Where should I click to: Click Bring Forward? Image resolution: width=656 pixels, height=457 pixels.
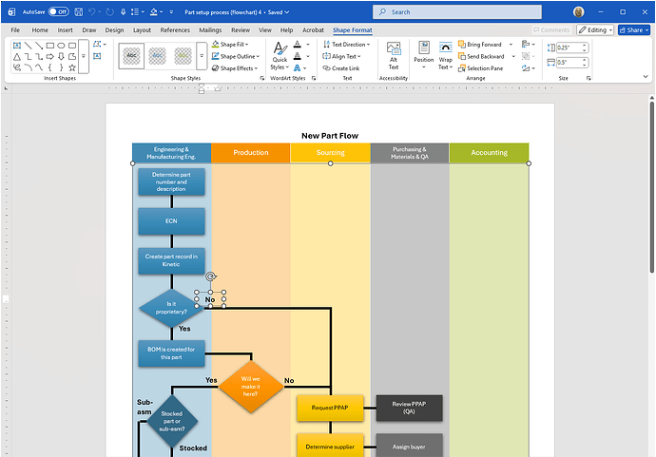[x=480, y=45]
